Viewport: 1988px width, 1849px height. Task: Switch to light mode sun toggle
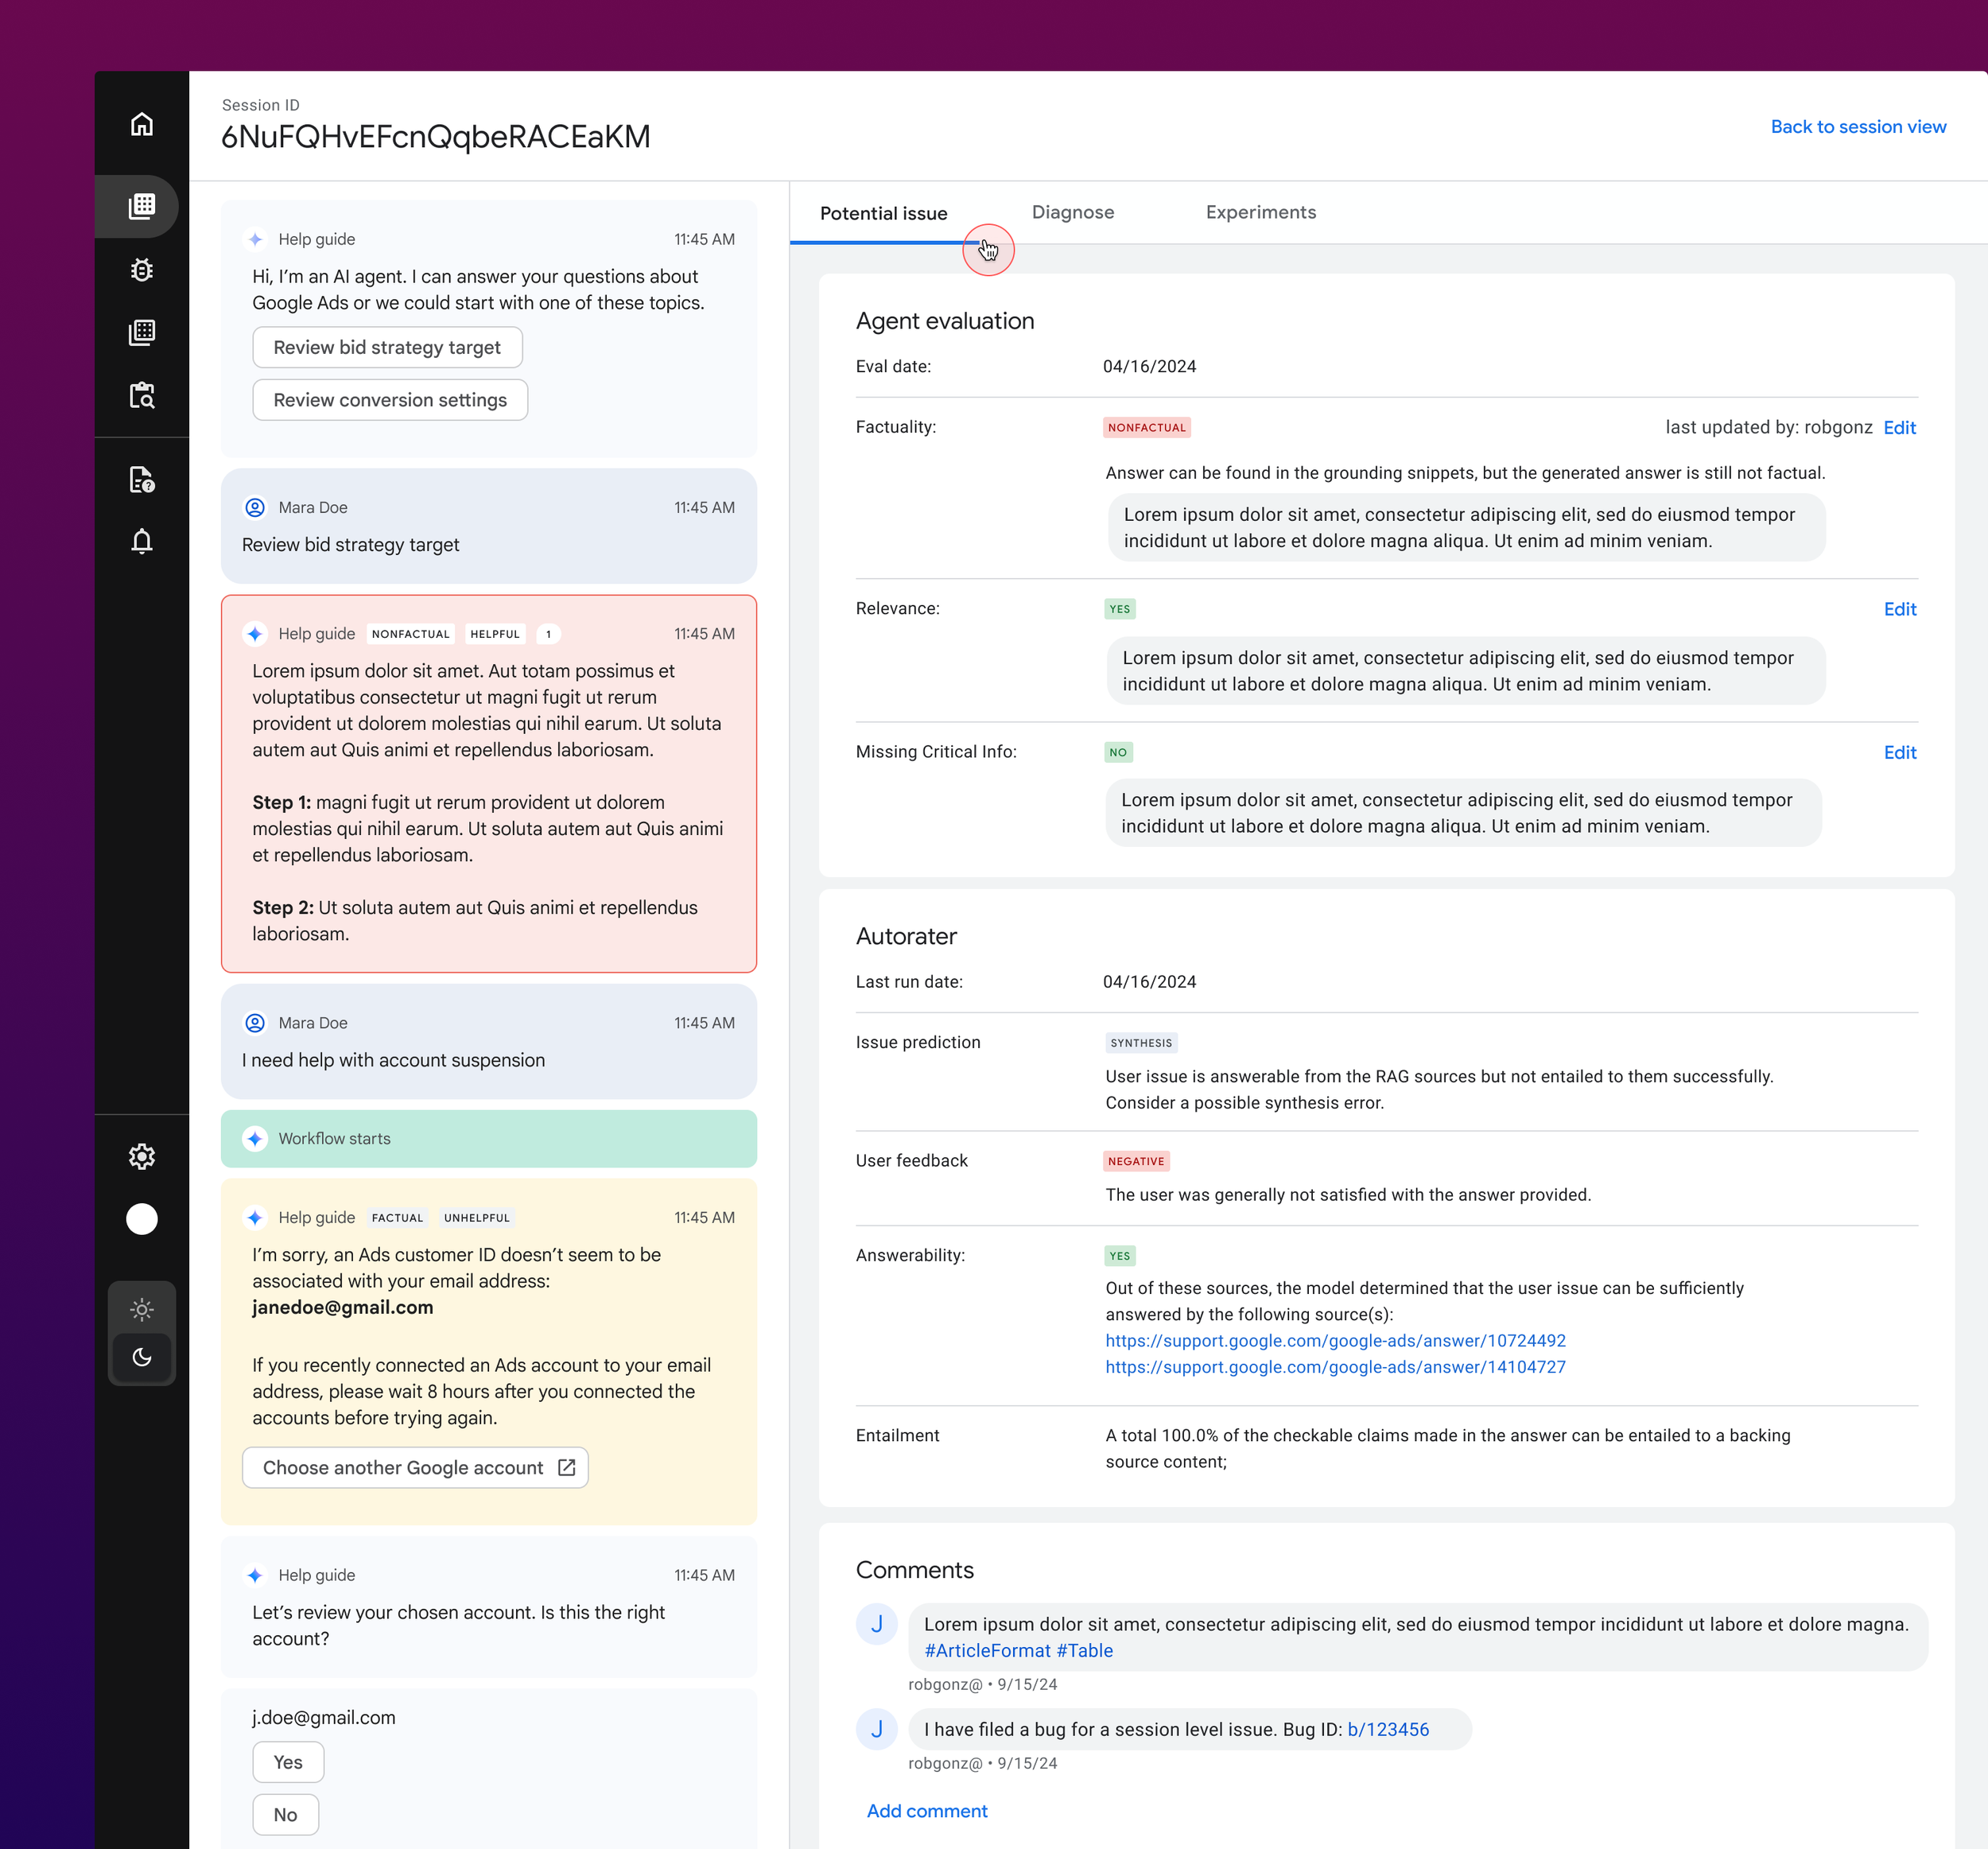tap(142, 1309)
